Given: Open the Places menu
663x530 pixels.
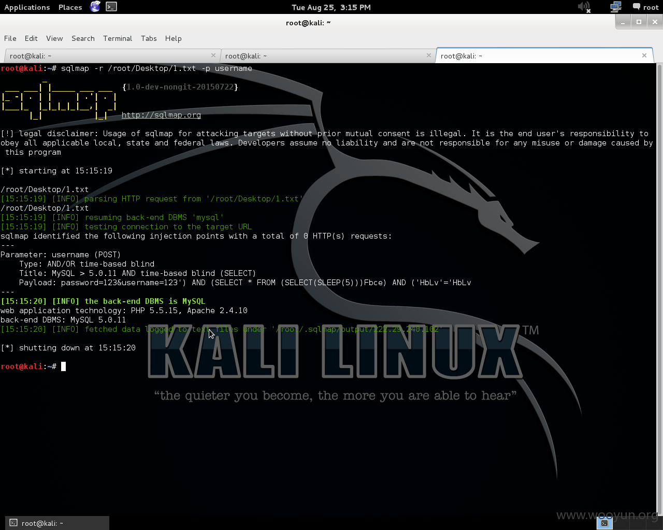Looking at the screenshot, I should 70,7.
